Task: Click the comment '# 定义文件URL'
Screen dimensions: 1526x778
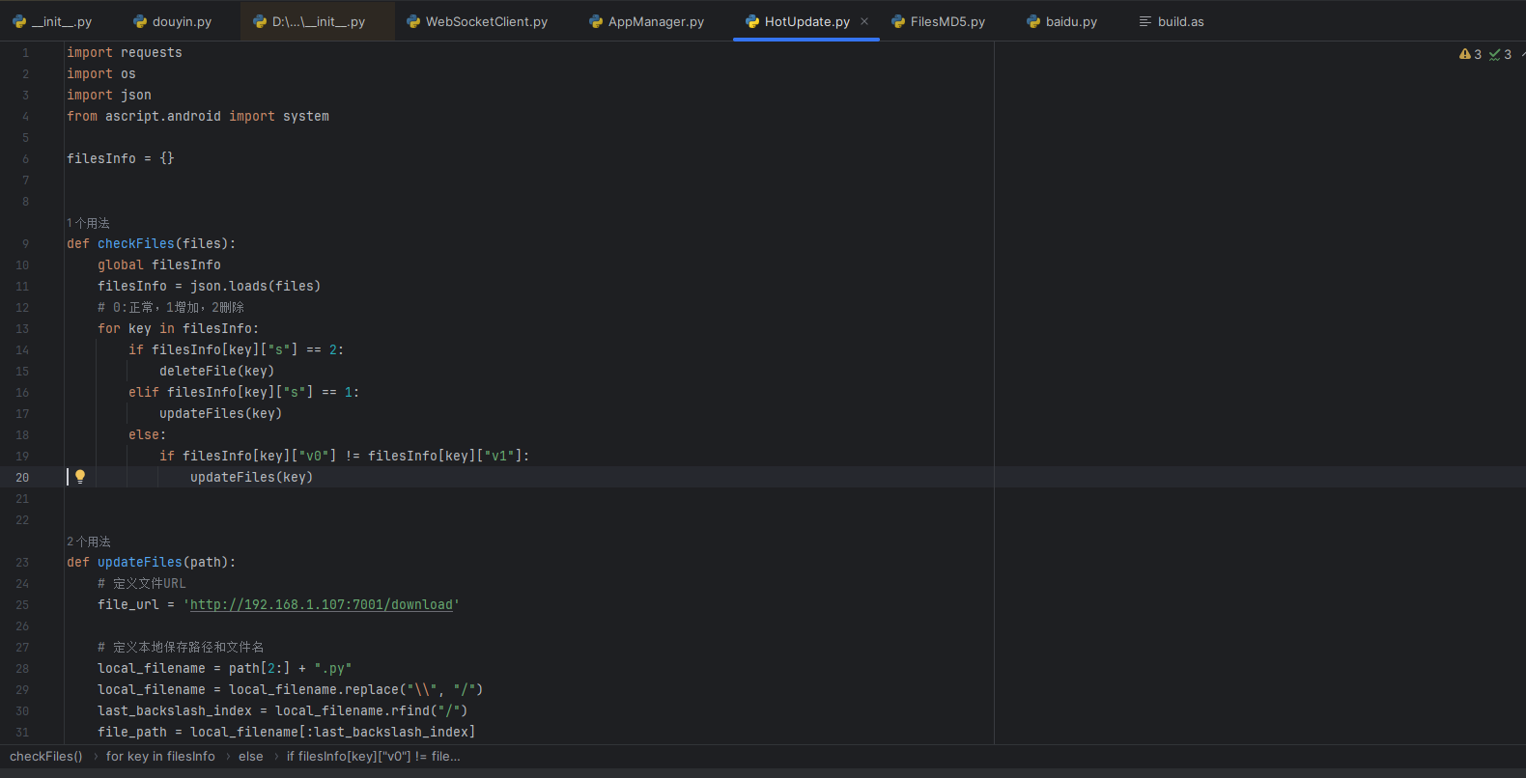Action: point(142,583)
